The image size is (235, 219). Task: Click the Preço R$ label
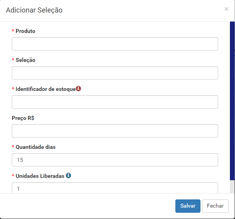point(23,118)
